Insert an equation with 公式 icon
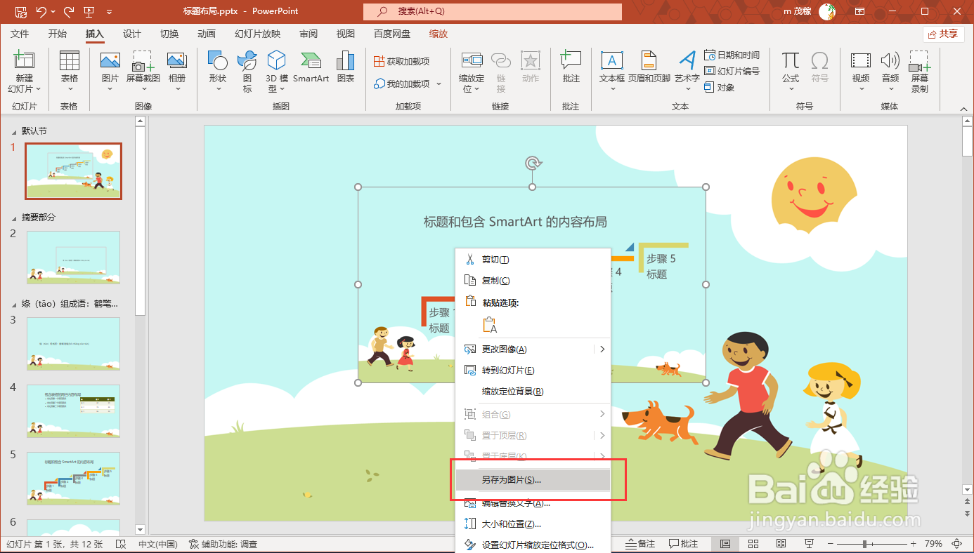 pyautogui.click(x=791, y=61)
